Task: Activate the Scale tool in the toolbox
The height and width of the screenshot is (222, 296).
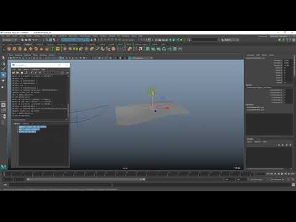Action: (3, 86)
